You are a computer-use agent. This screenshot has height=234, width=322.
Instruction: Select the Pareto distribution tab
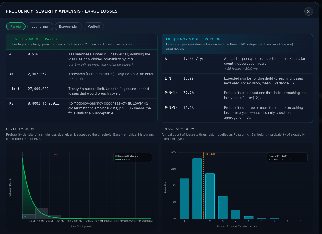click(x=16, y=26)
